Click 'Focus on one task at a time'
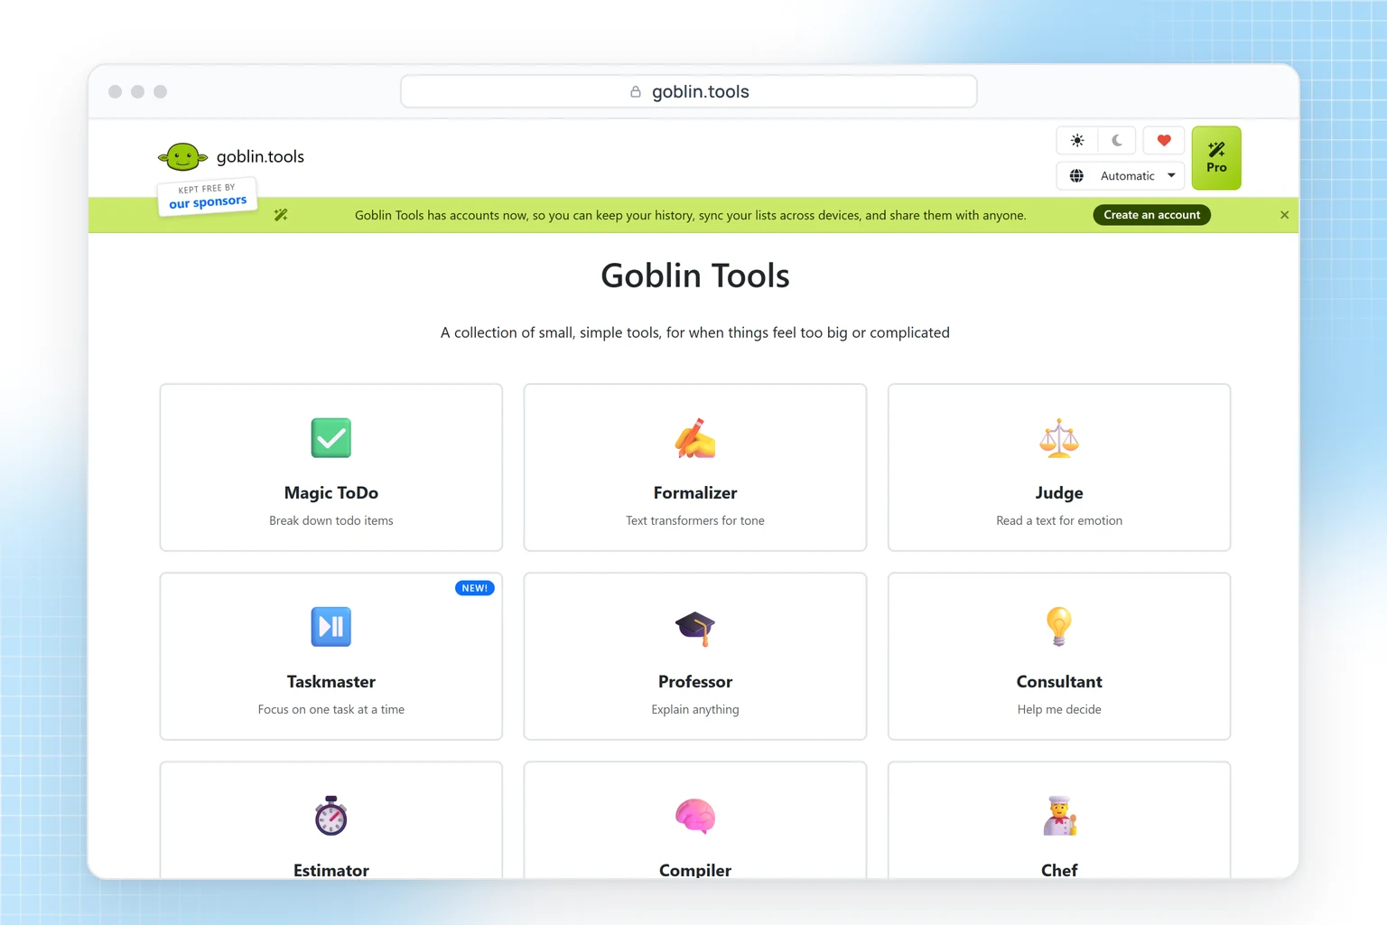This screenshot has width=1387, height=925. tap(331, 710)
